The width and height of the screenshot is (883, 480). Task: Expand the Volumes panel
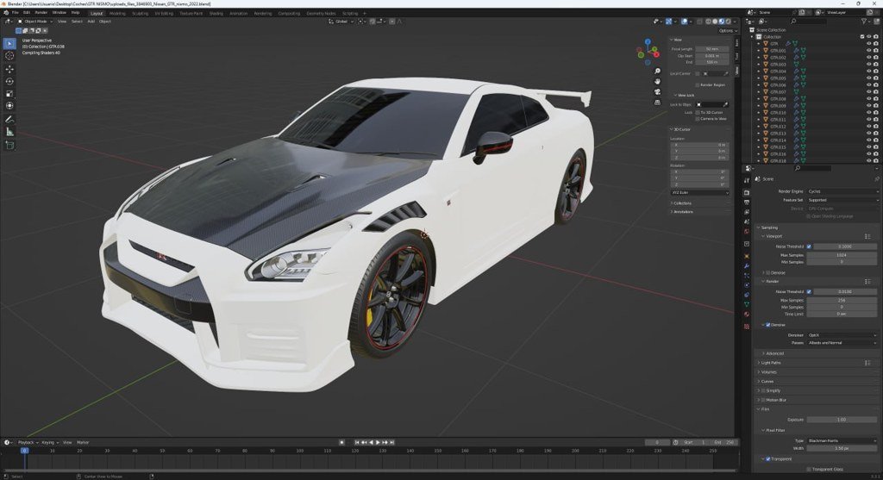point(768,372)
